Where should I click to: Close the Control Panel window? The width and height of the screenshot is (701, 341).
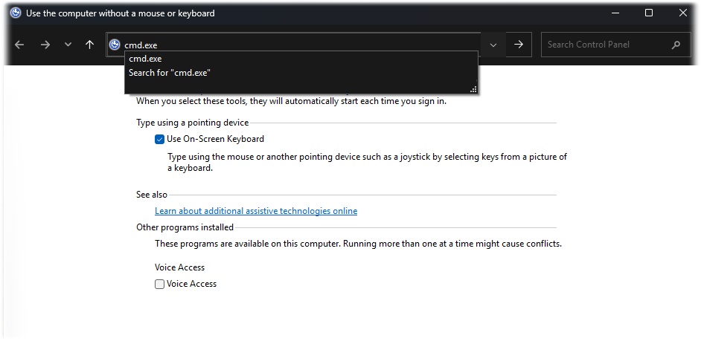click(682, 13)
